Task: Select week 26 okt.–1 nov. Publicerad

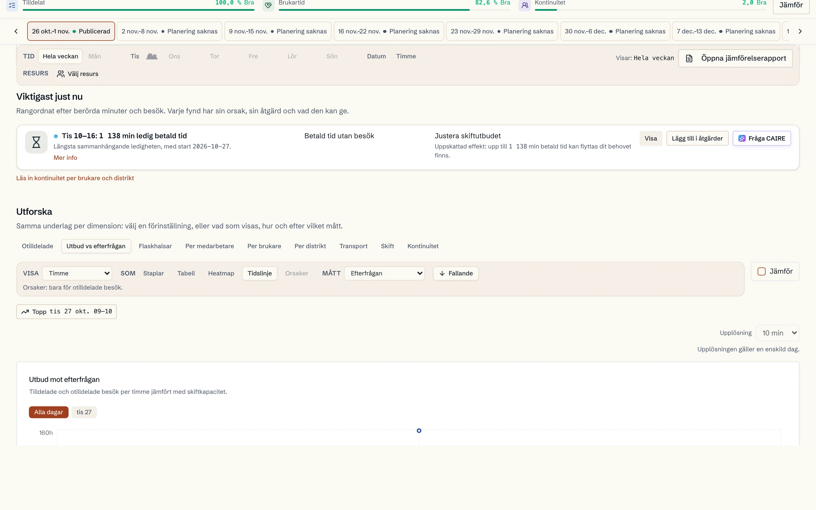Action: click(x=71, y=31)
